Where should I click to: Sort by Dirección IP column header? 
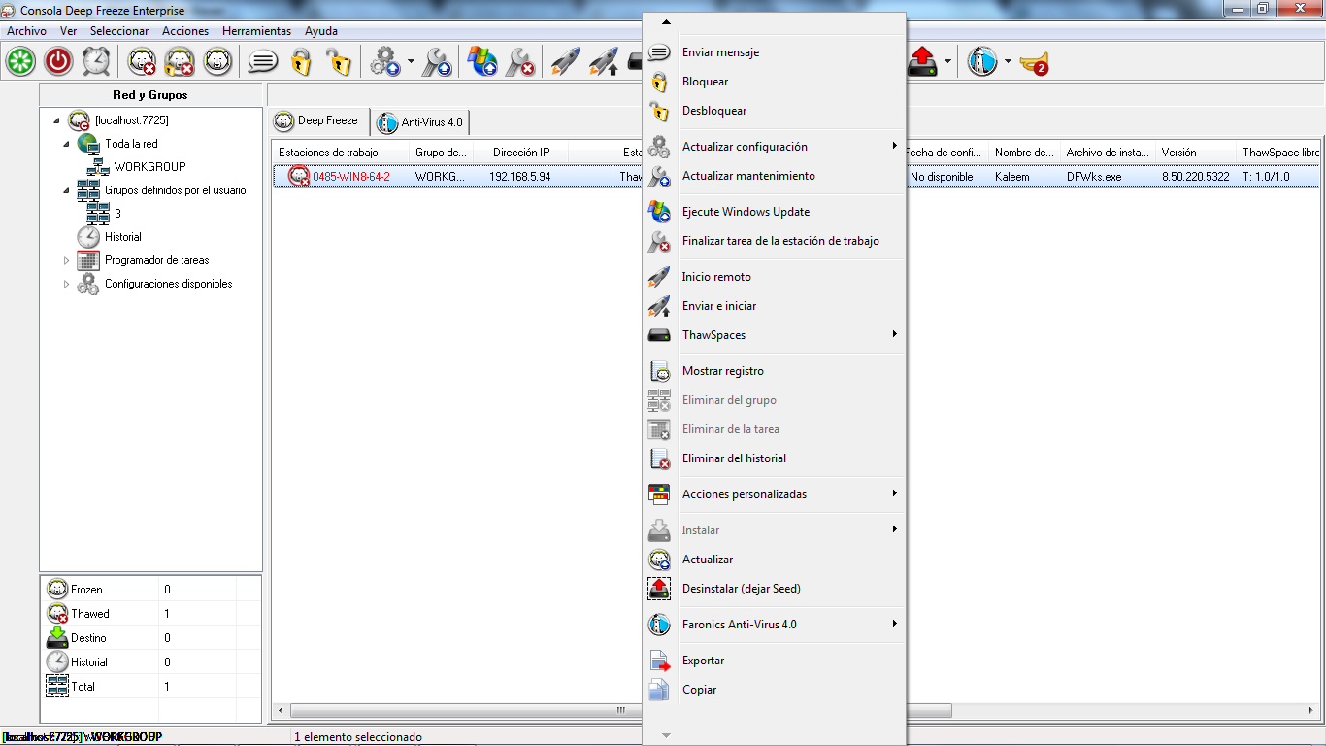521,153
